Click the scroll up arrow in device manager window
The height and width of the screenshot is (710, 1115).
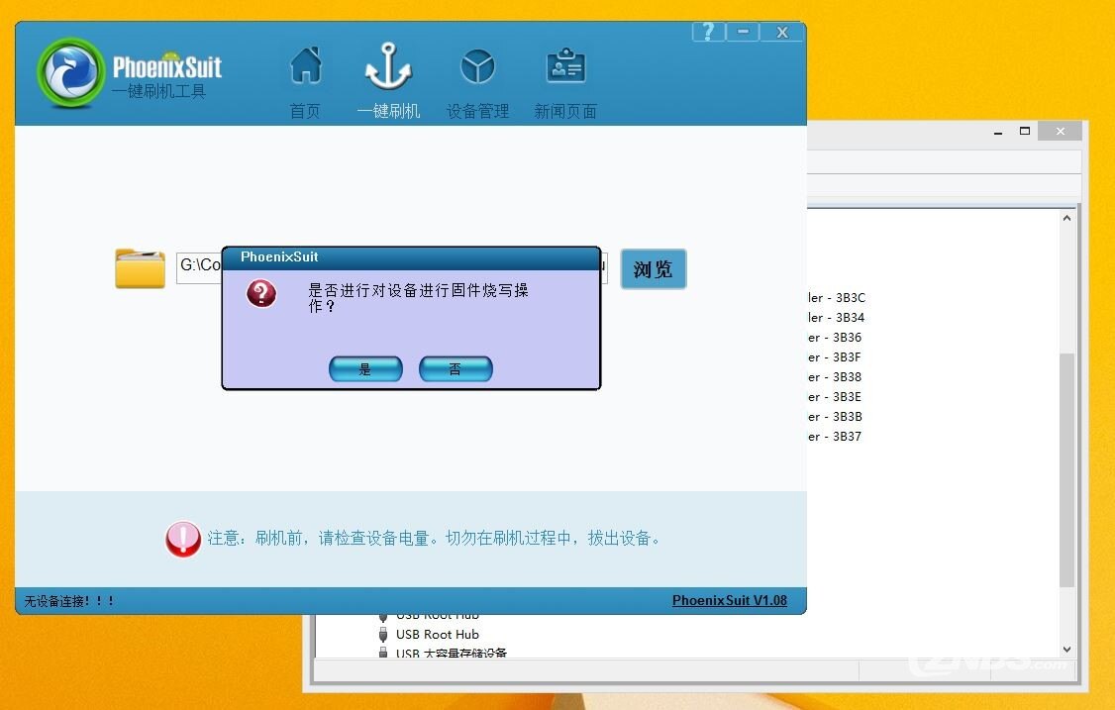coord(1066,218)
